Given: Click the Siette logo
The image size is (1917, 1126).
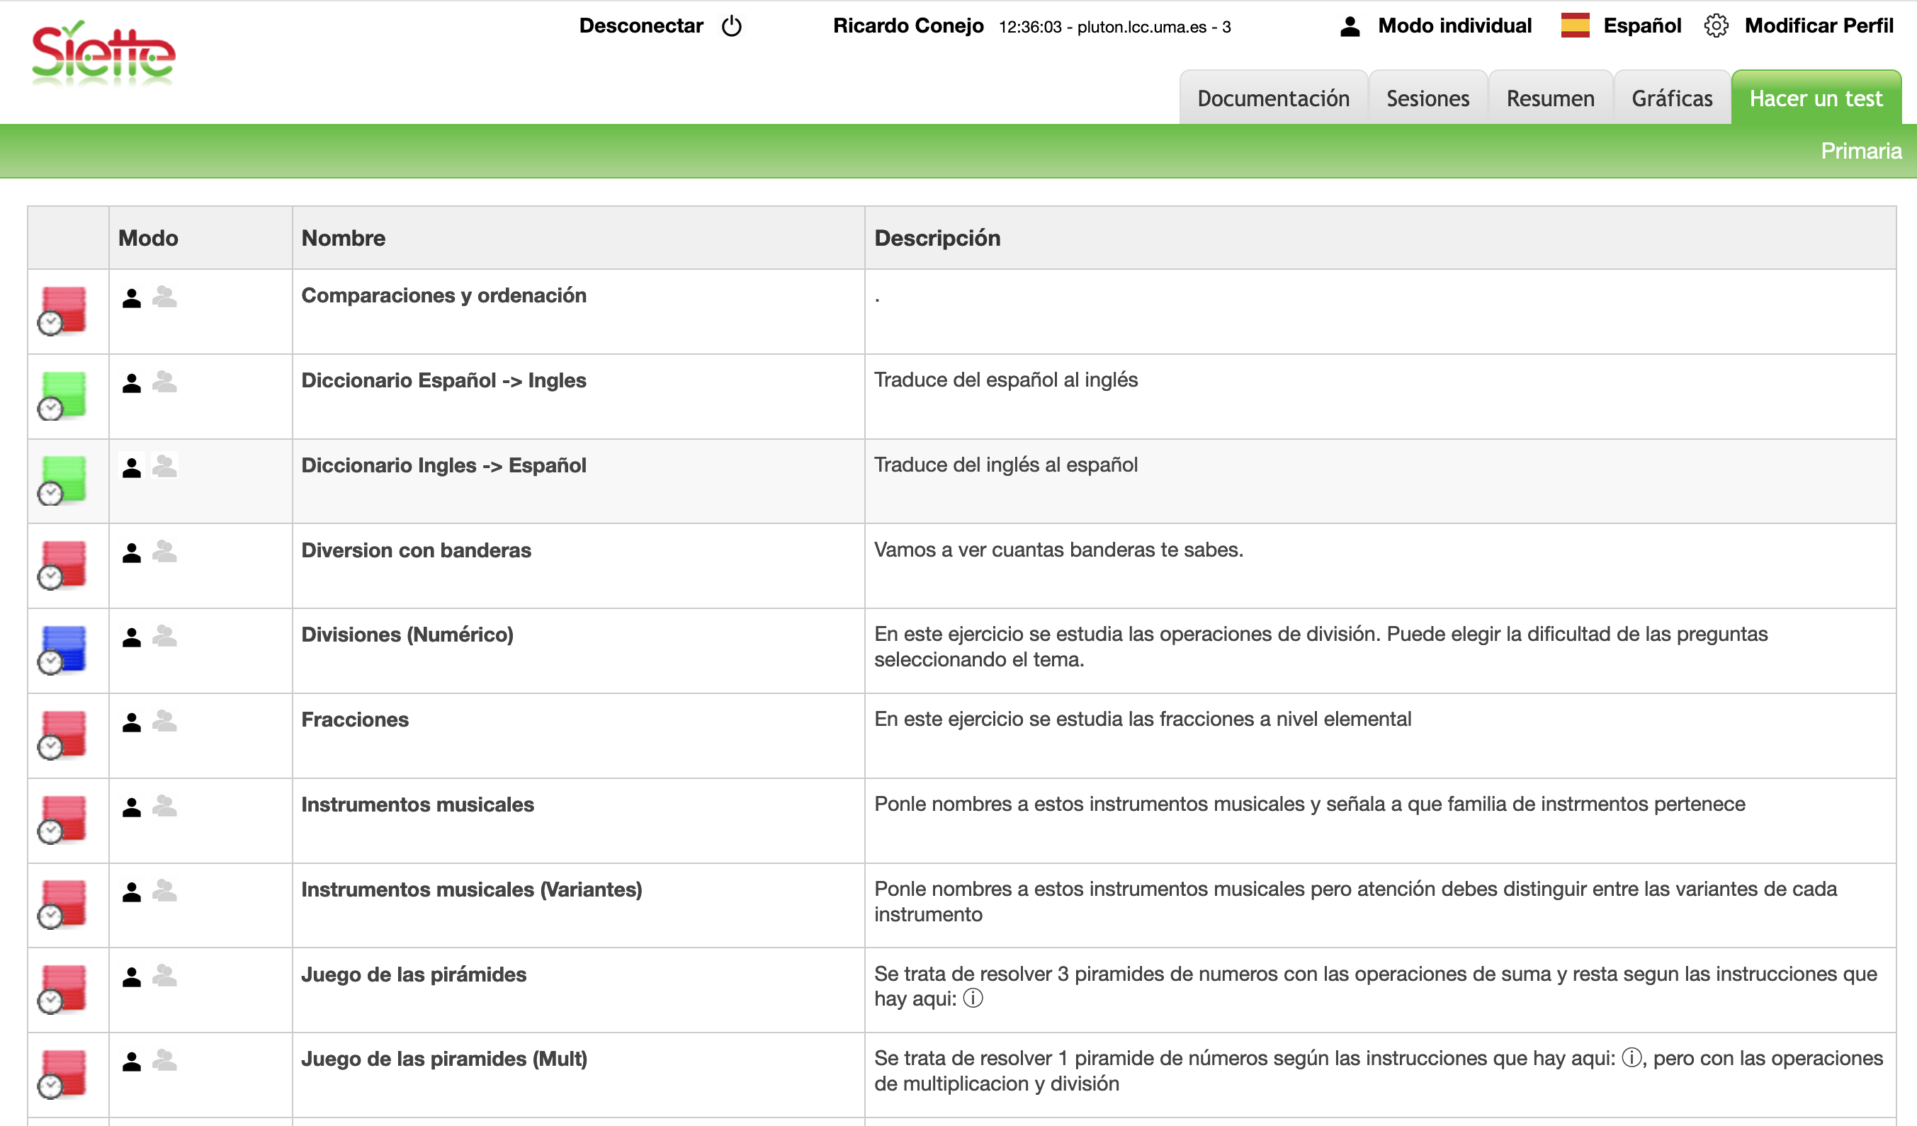Looking at the screenshot, I should tap(103, 53).
